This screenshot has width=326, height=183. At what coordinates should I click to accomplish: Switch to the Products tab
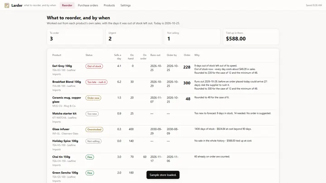coord(109,5)
